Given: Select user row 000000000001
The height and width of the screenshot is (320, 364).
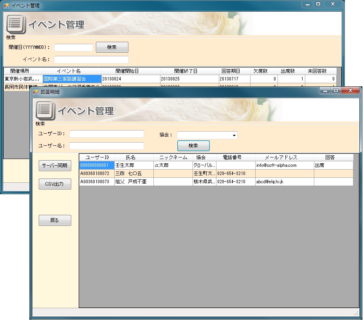Looking at the screenshot, I should tap(96, 165).
